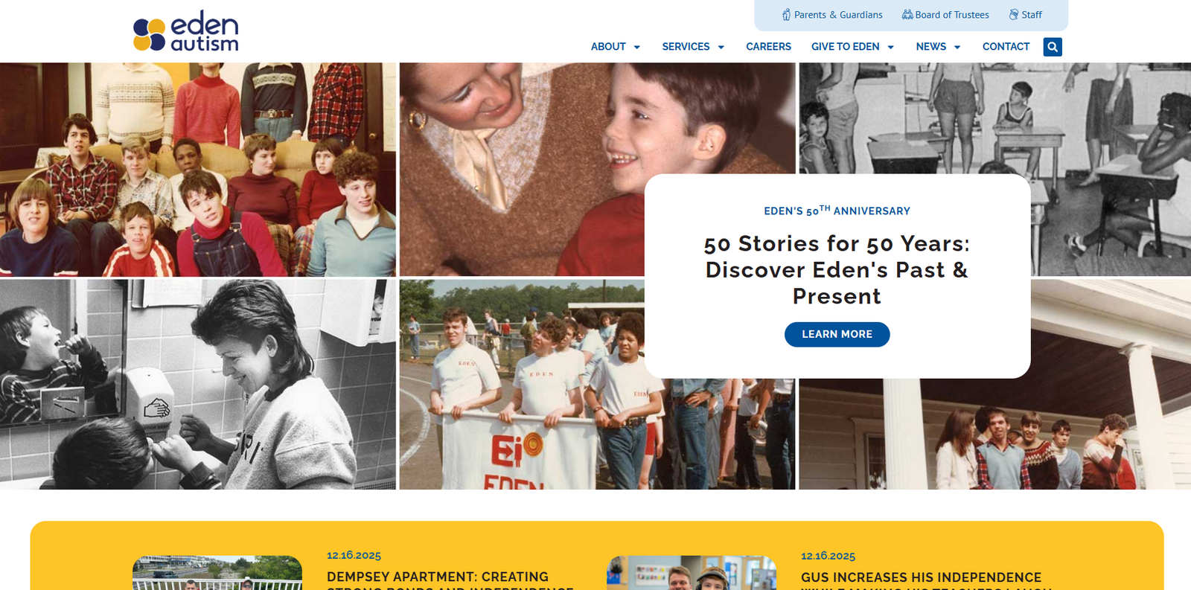The image size is (1191, 590).
Task: Click the Parents & Guardians icon
Action: click(x=786, y=15)
